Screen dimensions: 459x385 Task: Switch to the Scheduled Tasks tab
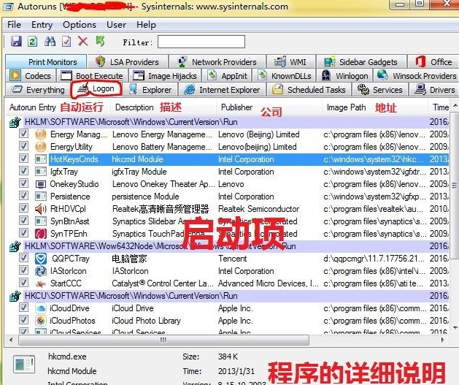point(309,90)
